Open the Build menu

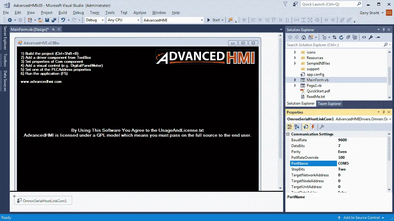pos(63,13)
